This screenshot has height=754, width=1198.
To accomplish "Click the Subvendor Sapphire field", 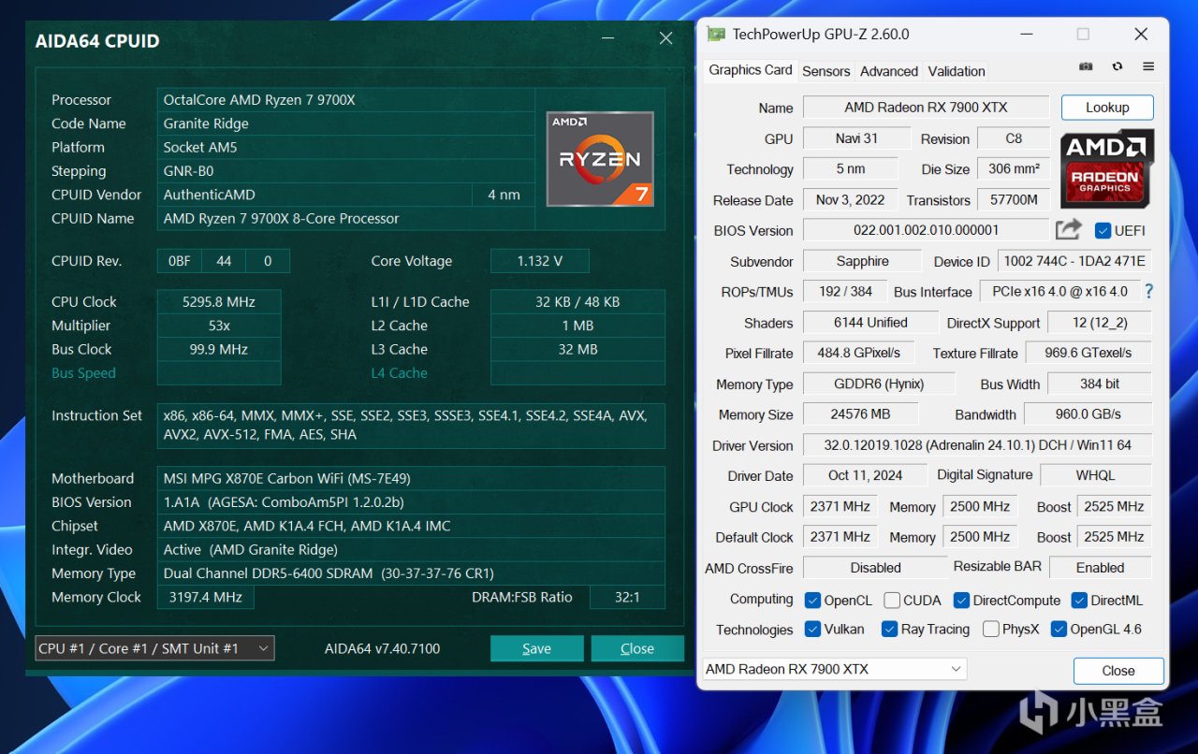I will 862,262.
